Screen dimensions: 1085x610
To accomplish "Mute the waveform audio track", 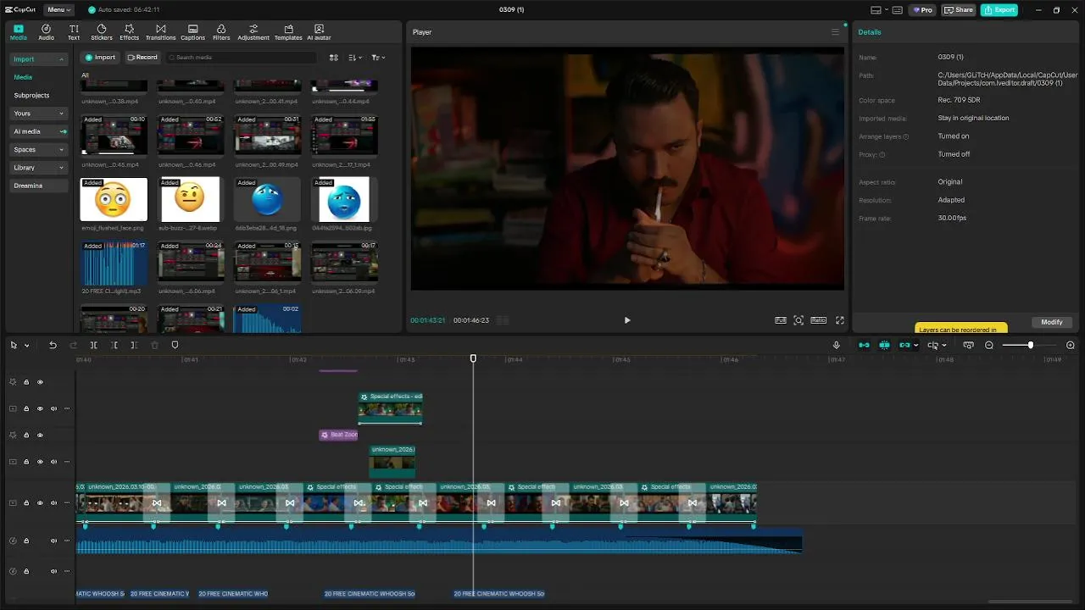I will (x=53, y=541).
